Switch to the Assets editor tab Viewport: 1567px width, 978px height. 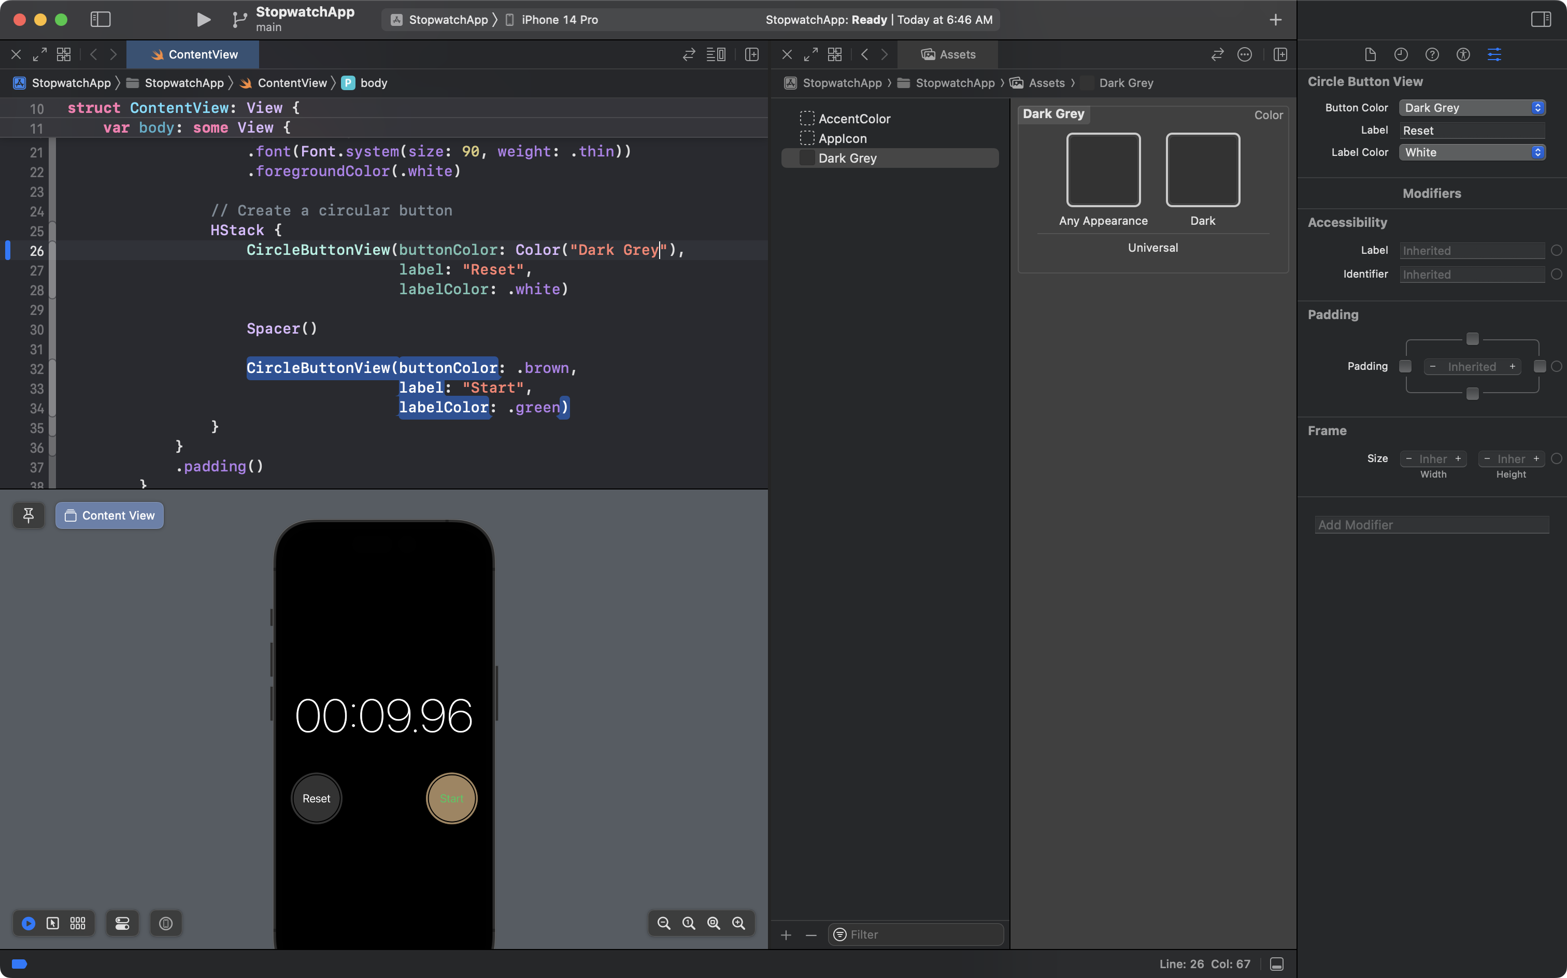point(948,54)
